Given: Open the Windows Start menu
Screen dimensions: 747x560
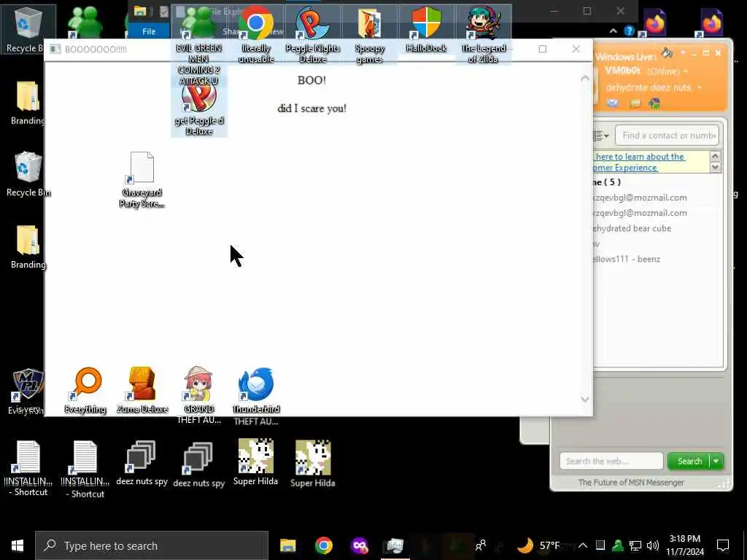Looking at the screenshot, I should pyautogui.click(x=18, y=545).
